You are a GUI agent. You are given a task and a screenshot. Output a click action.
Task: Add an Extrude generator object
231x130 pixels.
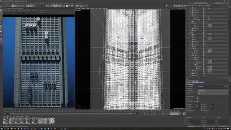pos(54,6)
